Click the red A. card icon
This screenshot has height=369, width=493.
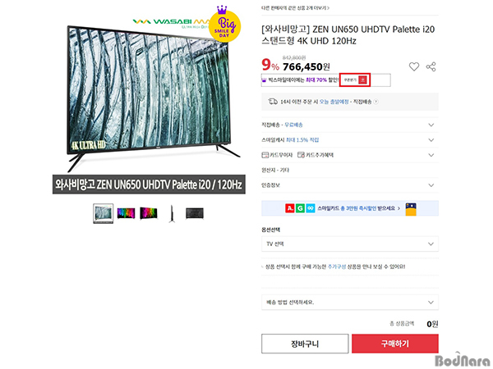point(290,208)
